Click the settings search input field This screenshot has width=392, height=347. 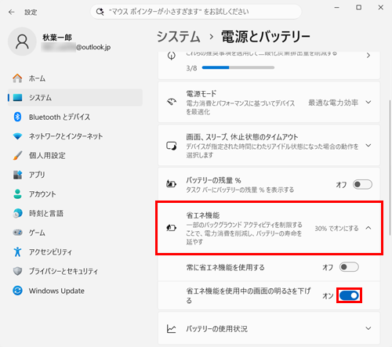point(196,12)
